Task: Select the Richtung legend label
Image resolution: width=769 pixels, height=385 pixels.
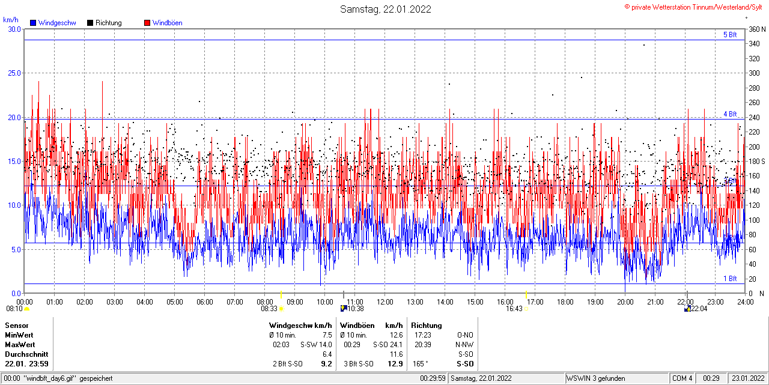Action: point(109,23)
